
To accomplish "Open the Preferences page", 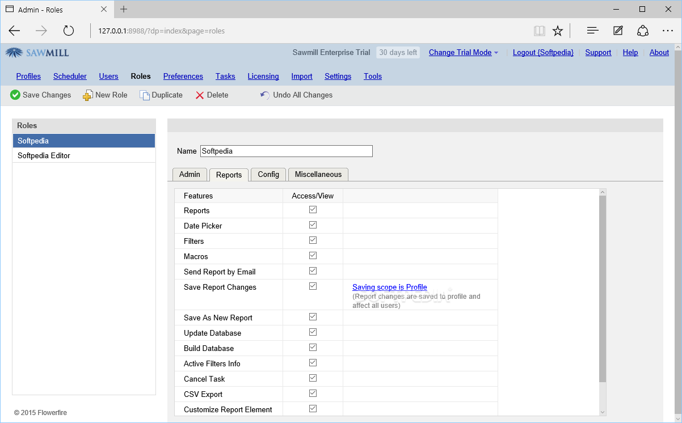I will [x=183, y=77].
